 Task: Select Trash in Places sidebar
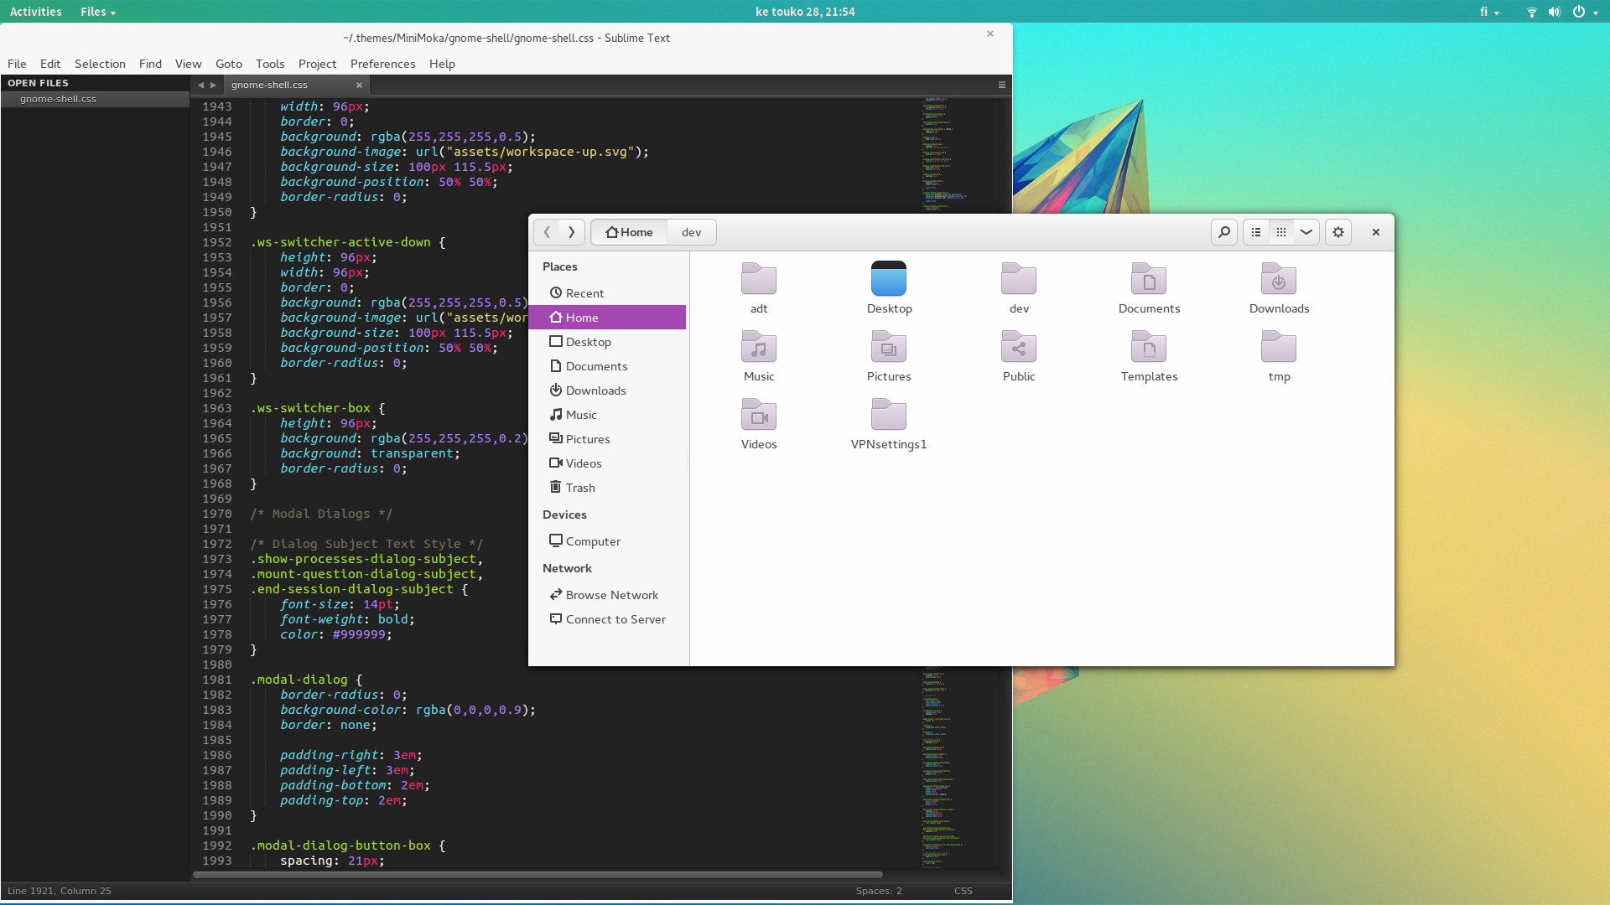coord(580,488)
